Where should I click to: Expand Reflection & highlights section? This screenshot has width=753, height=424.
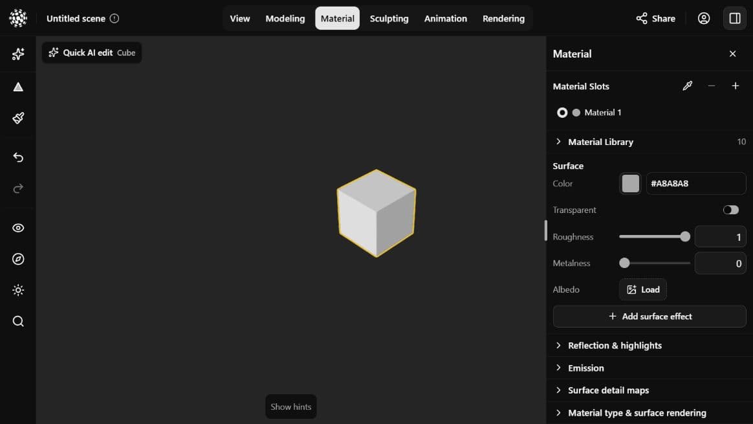click(x=649, y=346)
